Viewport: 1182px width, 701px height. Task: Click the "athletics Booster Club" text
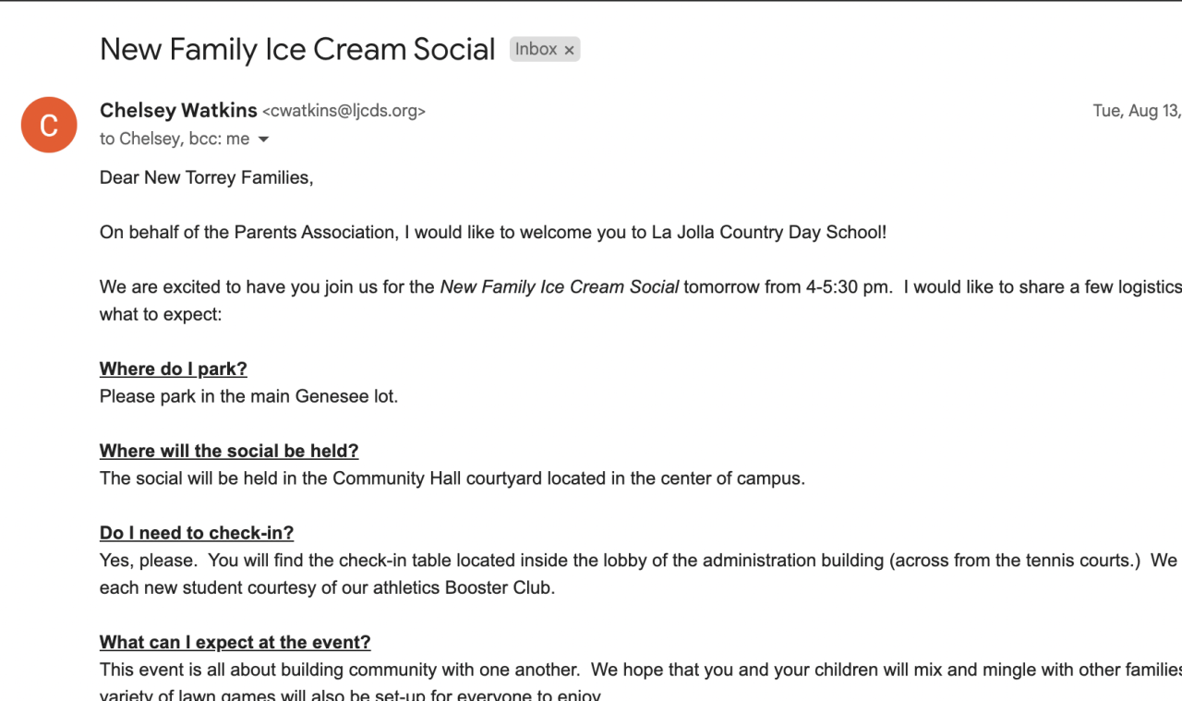tap(451, 588)
